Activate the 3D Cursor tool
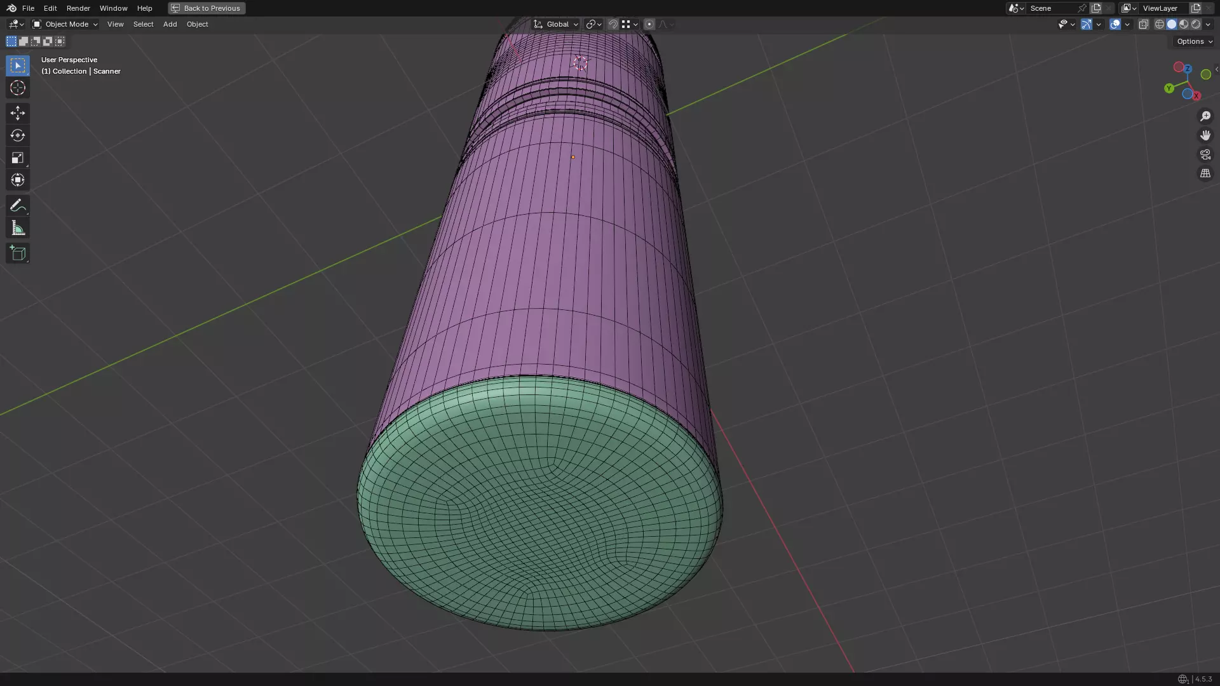This screenshot has height=686, width=1220. (18, 88)
